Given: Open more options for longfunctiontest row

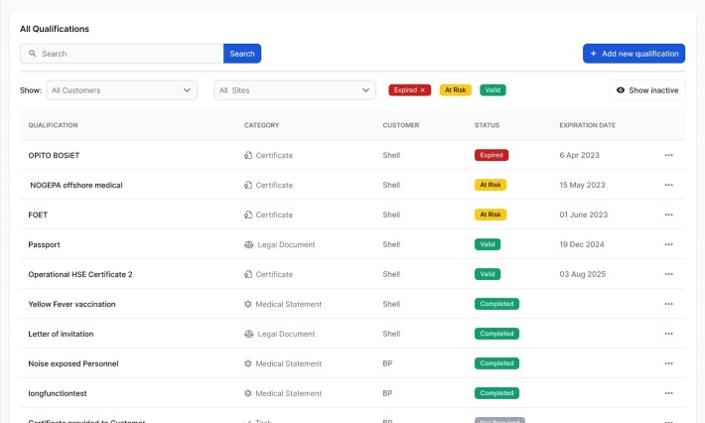Looking at the screenshot, I should pyautogui.click(x=668, y=393).
